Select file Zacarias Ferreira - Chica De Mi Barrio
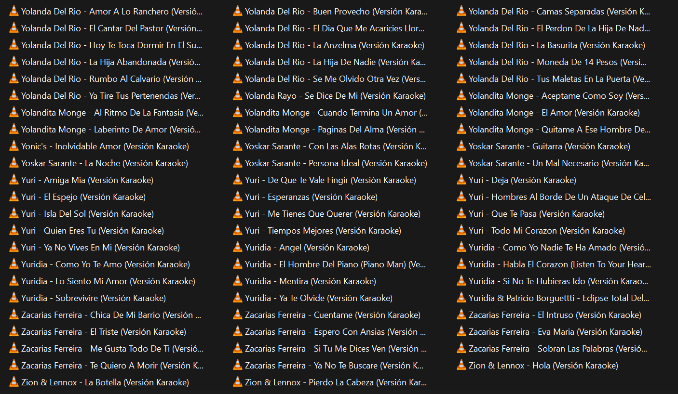678x394 pixels. pyautogui.click(x=106, y=315)
